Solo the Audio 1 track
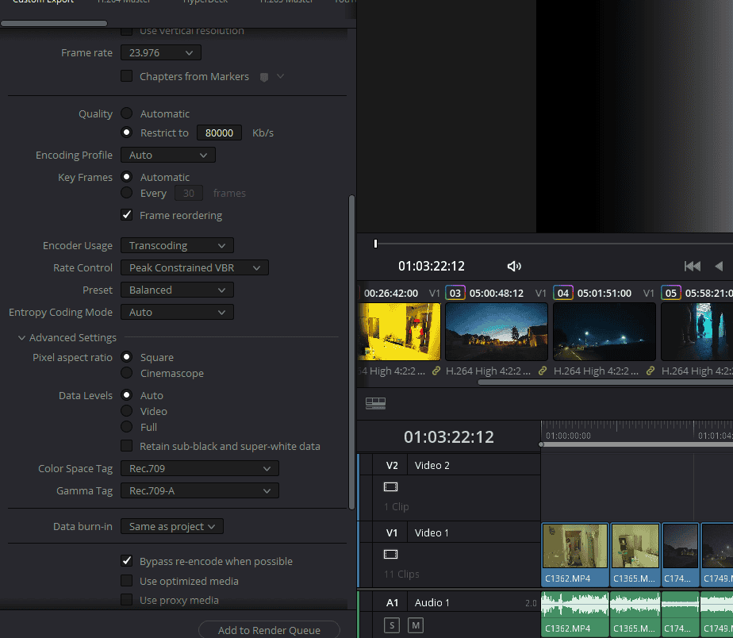This screenshot has width=733, height=638. pos(392,625)
